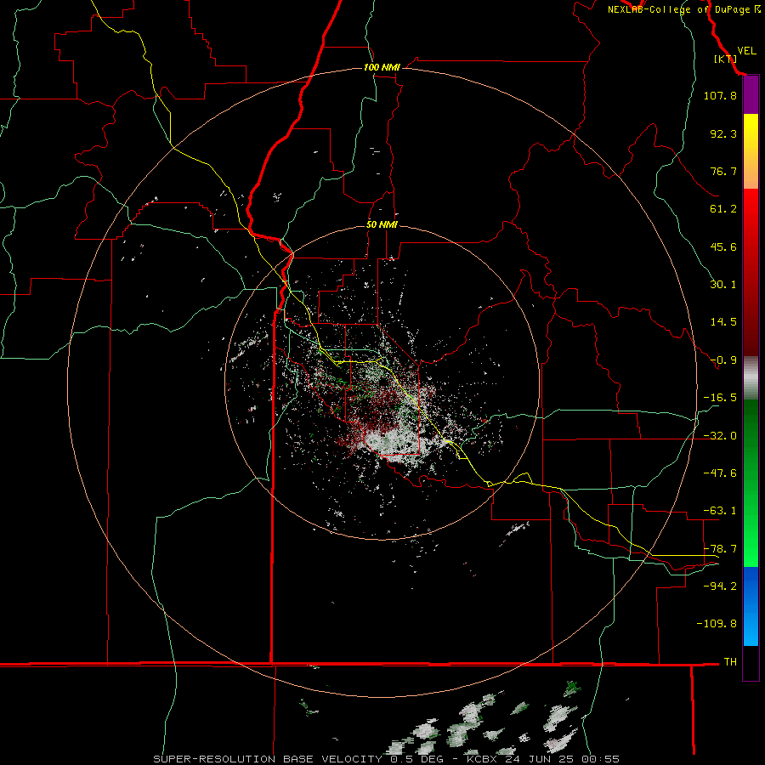Pick the bright red color bar segment
The width and height of the screenshot is (765, 765).
(x=751, y=273)
